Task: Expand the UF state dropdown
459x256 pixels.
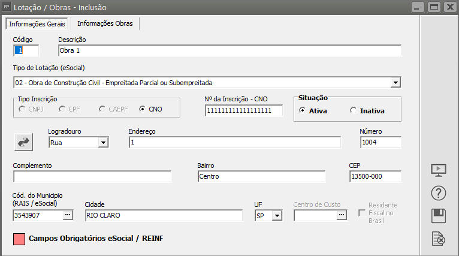Action: tap(277, 215)
